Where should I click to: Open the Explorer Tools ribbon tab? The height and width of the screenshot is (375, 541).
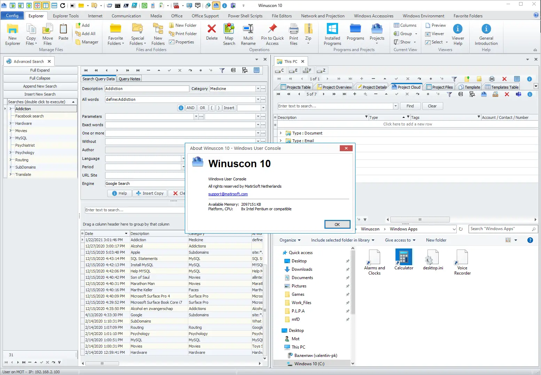point(66,16)
